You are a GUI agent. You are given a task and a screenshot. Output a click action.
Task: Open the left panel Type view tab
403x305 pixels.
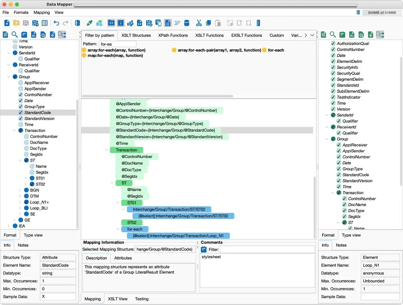pyautogui.click(x=33, y=235)
